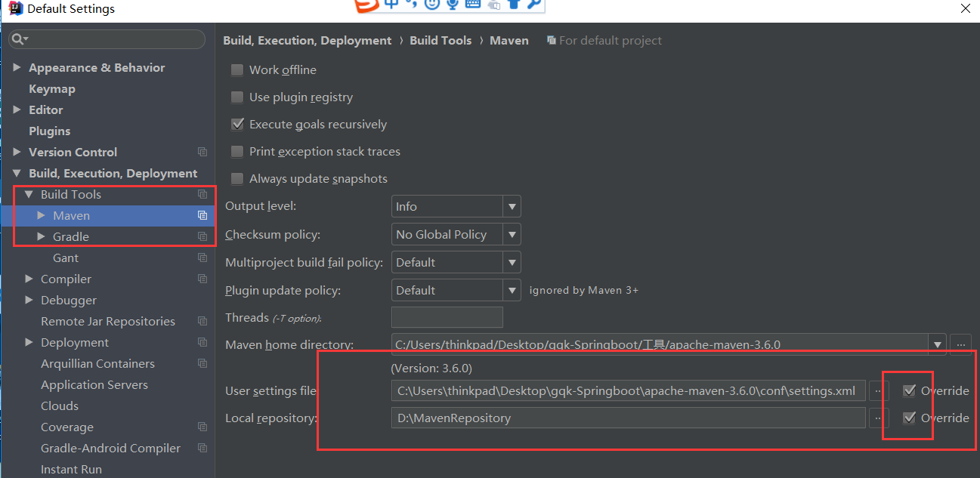Viewport: 980px width, 478px height.
Task: Open the Sogou toolbox wrench icon
Action: [x=534, y=4]
